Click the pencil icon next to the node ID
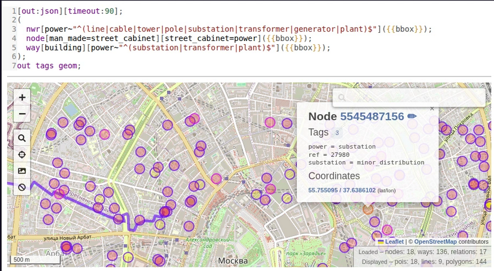The width and height of the screenshot is (494, 271). coord(412,116)
